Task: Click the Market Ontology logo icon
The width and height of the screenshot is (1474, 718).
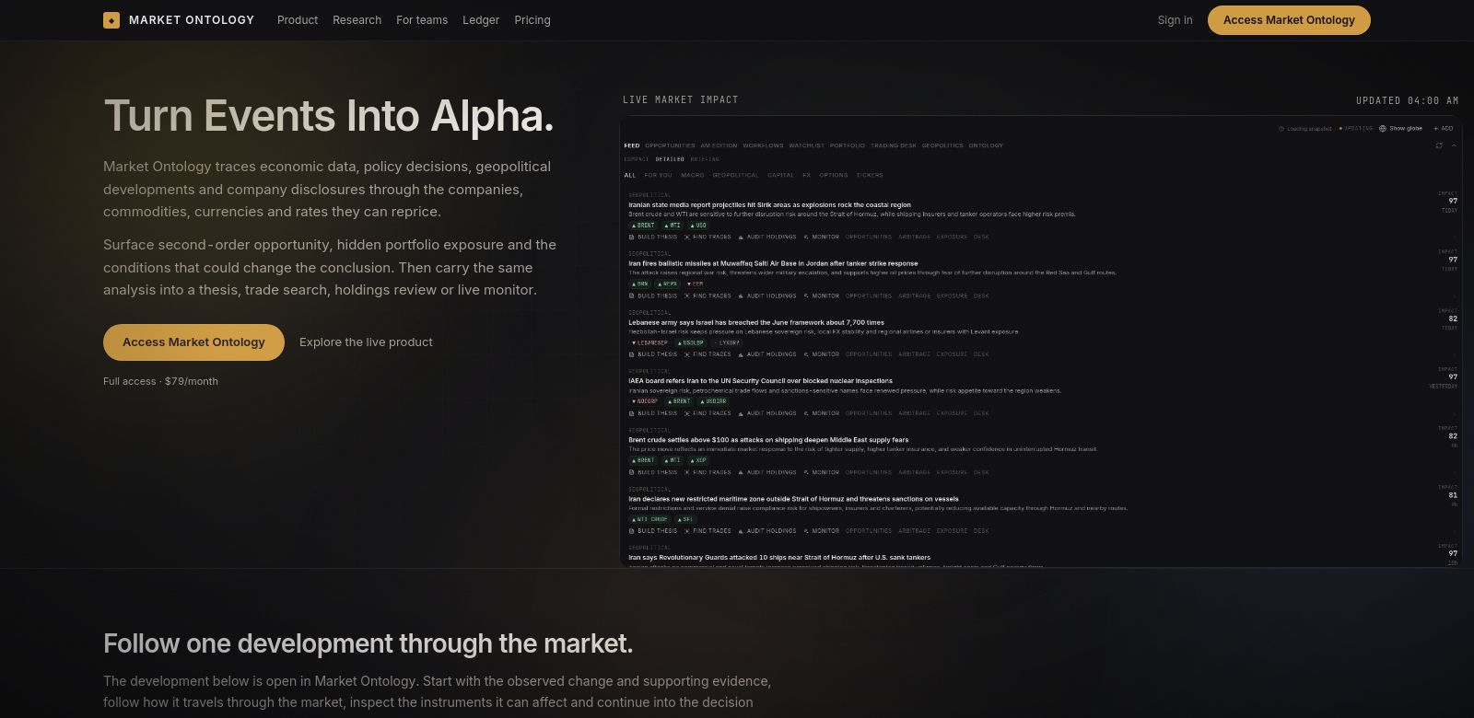Action: point(111,20)
